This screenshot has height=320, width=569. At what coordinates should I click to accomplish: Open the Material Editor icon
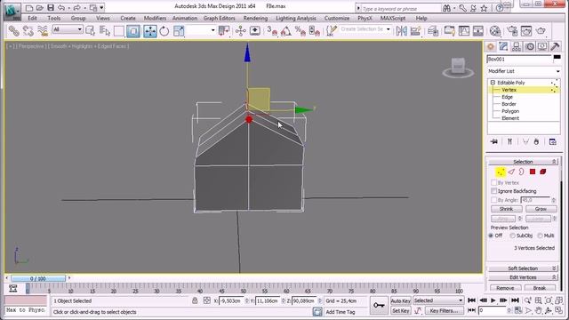click(x=495, y=31)
